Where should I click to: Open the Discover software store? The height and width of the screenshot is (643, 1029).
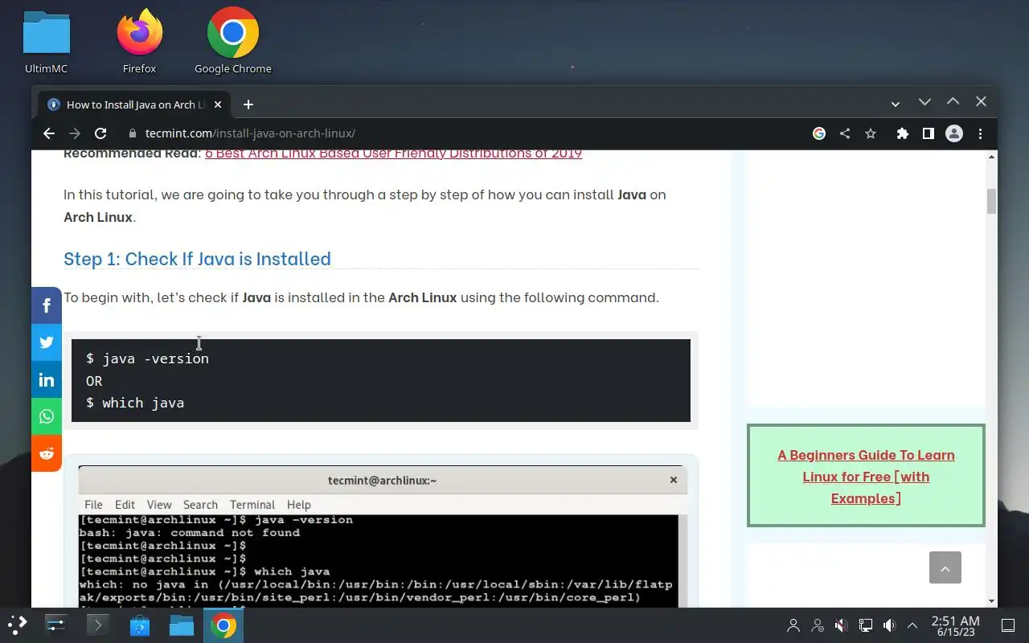point(140,625)
